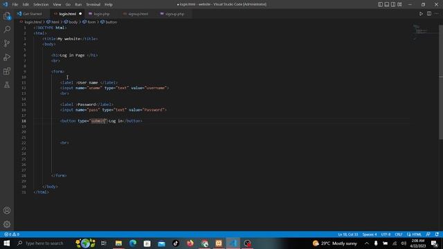
Task: Open the View menu
Action: click(57, 5)
